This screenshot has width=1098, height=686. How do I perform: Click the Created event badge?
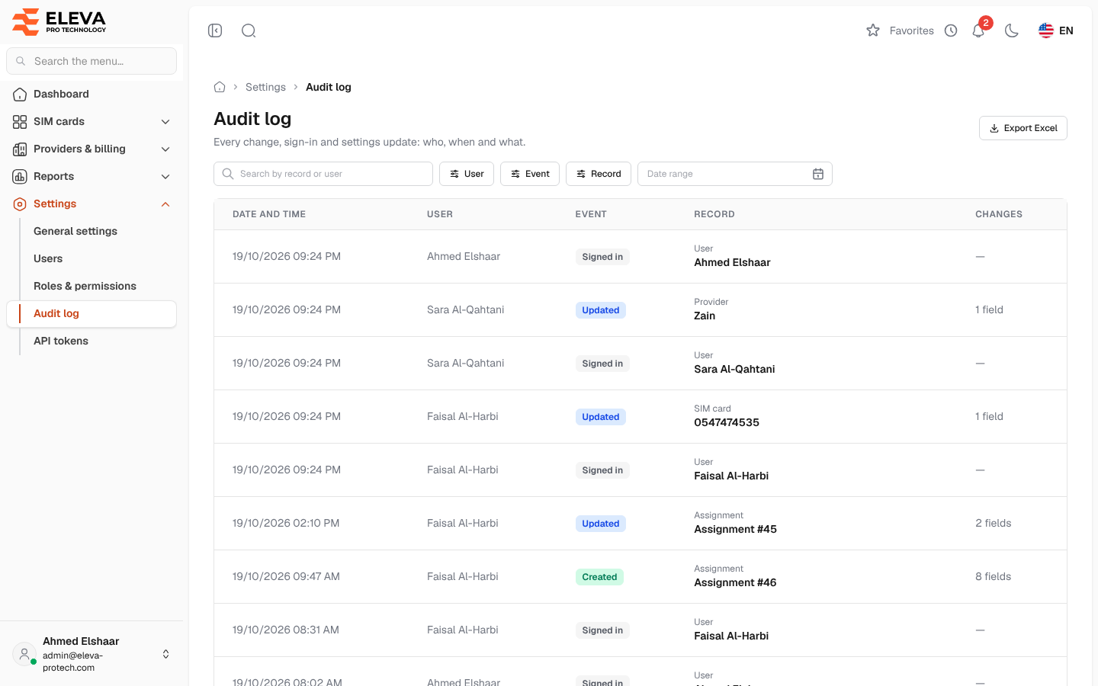[599, 577]
